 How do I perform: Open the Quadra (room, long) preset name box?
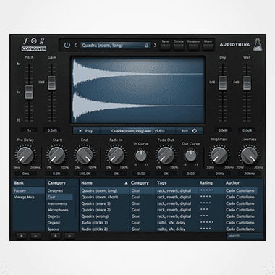[x=115, y=46]
